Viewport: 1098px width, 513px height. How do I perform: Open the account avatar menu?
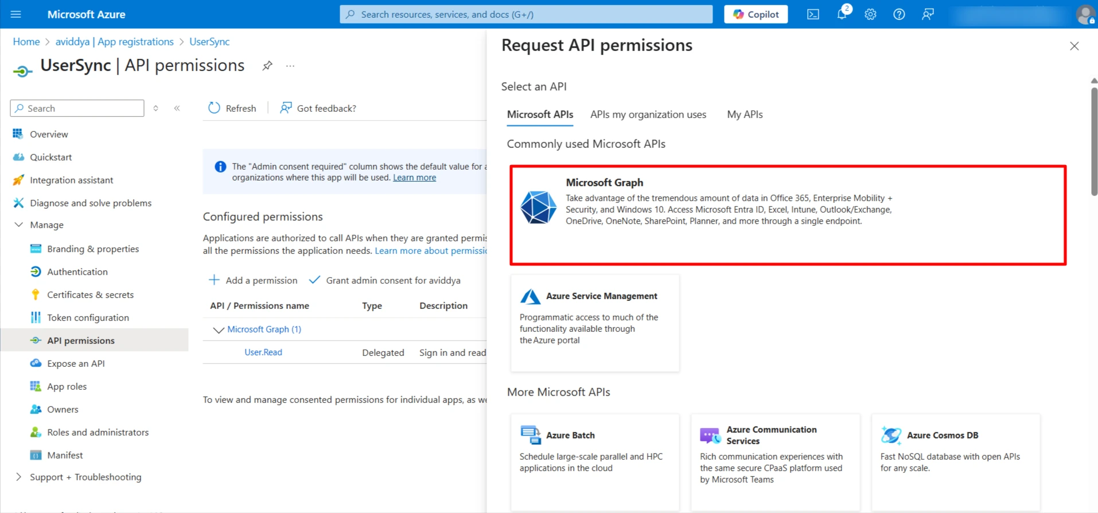[x=1085, y=14]
